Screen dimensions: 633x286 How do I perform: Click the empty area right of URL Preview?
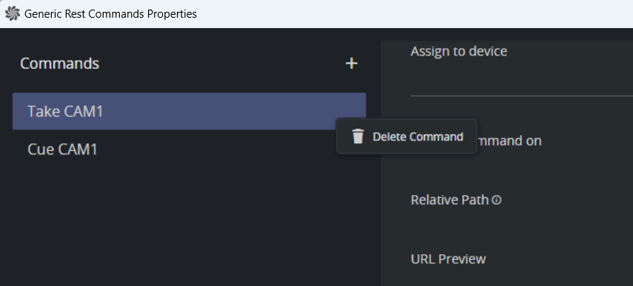[x=560, y=259]
